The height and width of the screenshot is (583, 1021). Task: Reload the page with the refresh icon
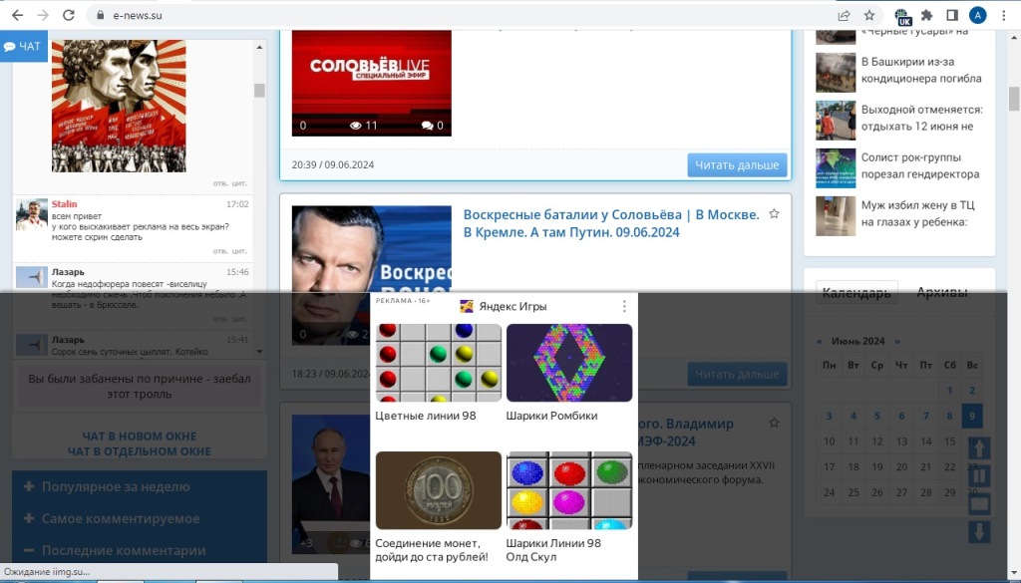pos(69,15)
